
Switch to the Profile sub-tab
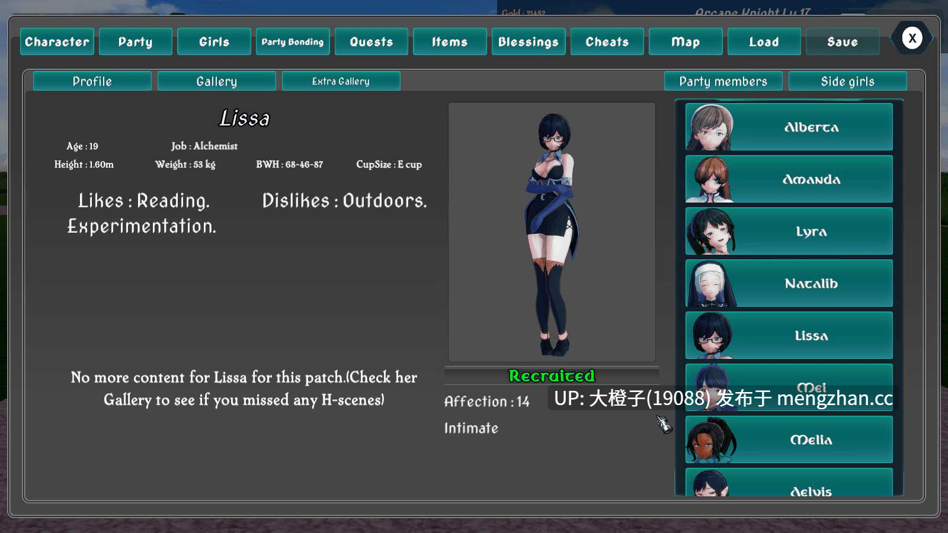coord(92,81)
